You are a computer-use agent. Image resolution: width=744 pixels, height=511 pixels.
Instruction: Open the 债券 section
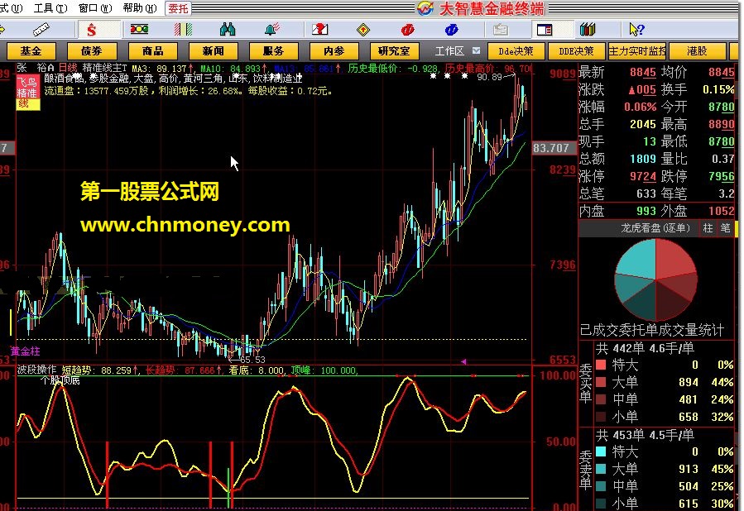(92, 50)
